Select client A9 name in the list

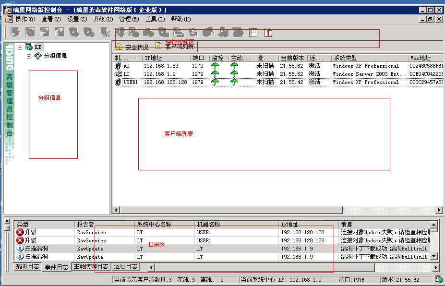(x=127, y=66)
